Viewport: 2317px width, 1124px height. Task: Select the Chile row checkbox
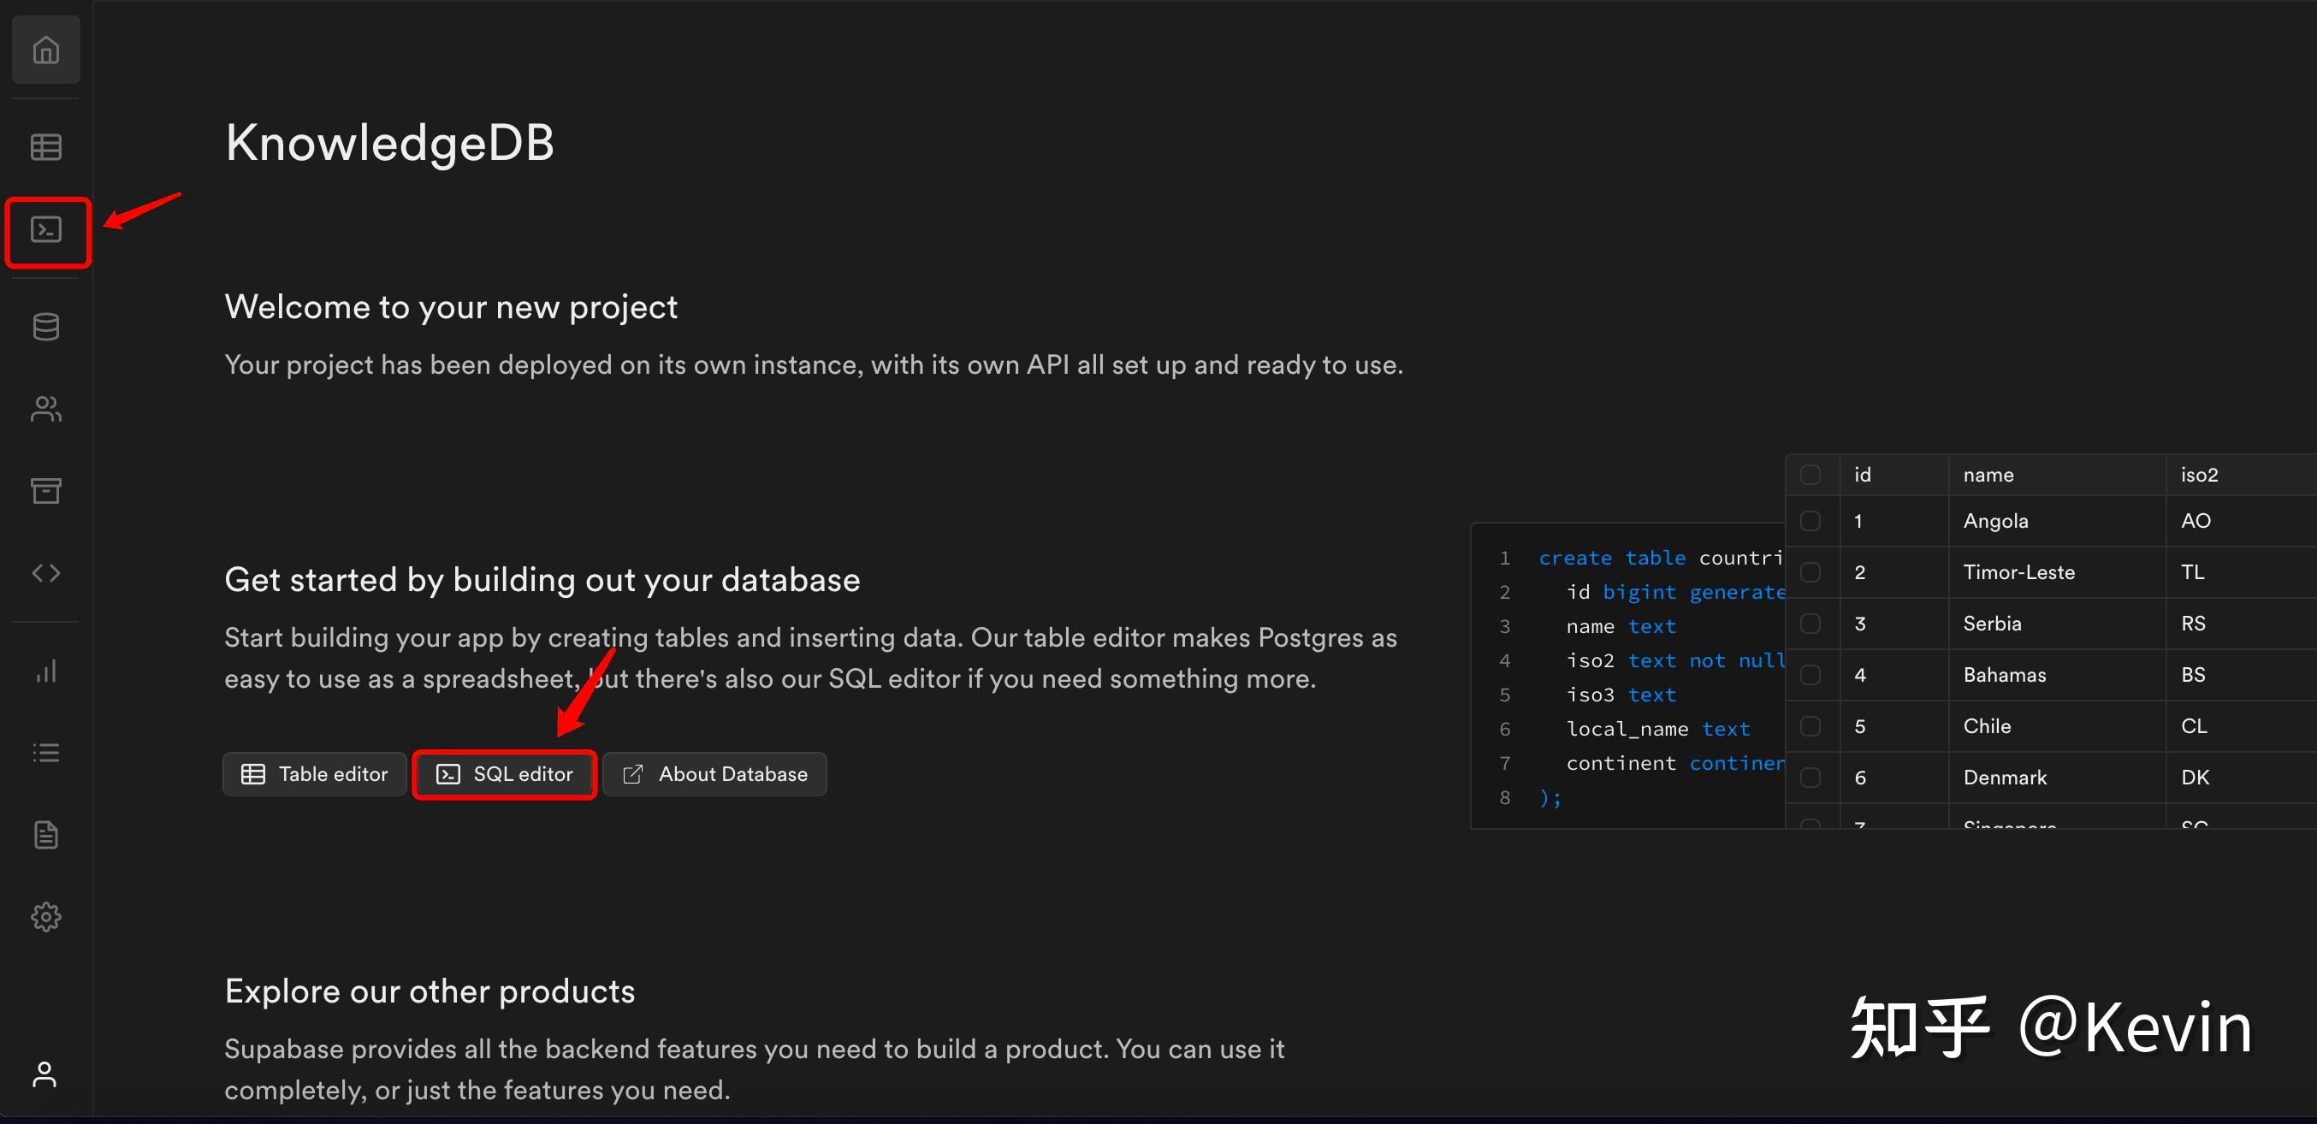click(x=1810, y=726)
